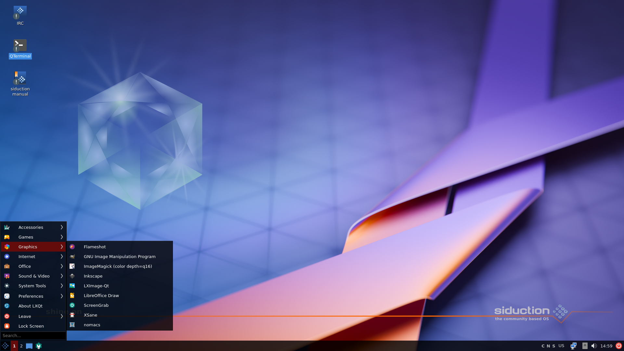Open the siduction manual desktop icon
This screenshot has width=624, height=351.
pos(20,84)
